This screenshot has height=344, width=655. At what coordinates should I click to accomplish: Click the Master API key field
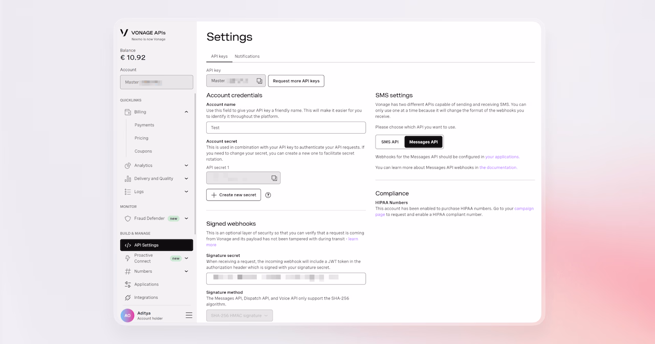pyautogui.click(x=236, y=81)
